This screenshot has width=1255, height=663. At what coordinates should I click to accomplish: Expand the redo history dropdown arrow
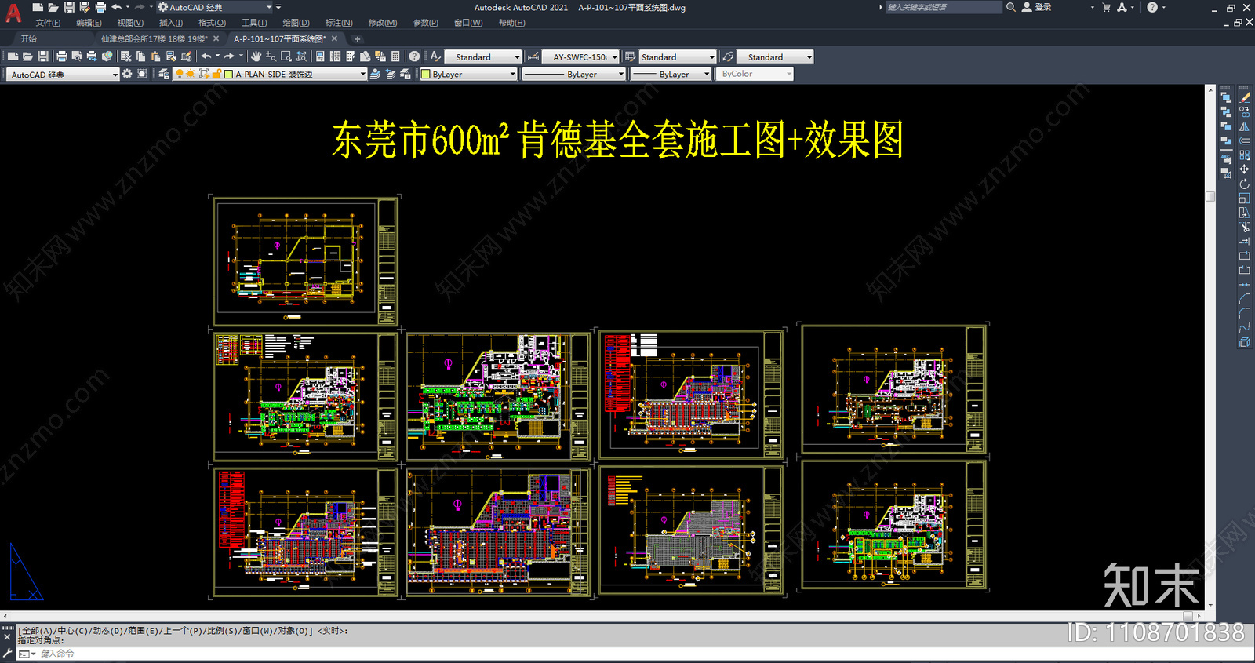point(241,56)
